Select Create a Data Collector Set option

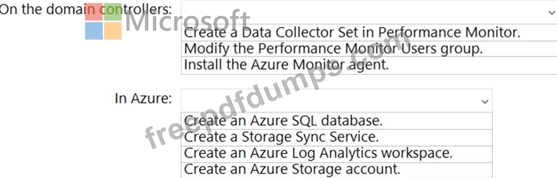pos(352,33)
